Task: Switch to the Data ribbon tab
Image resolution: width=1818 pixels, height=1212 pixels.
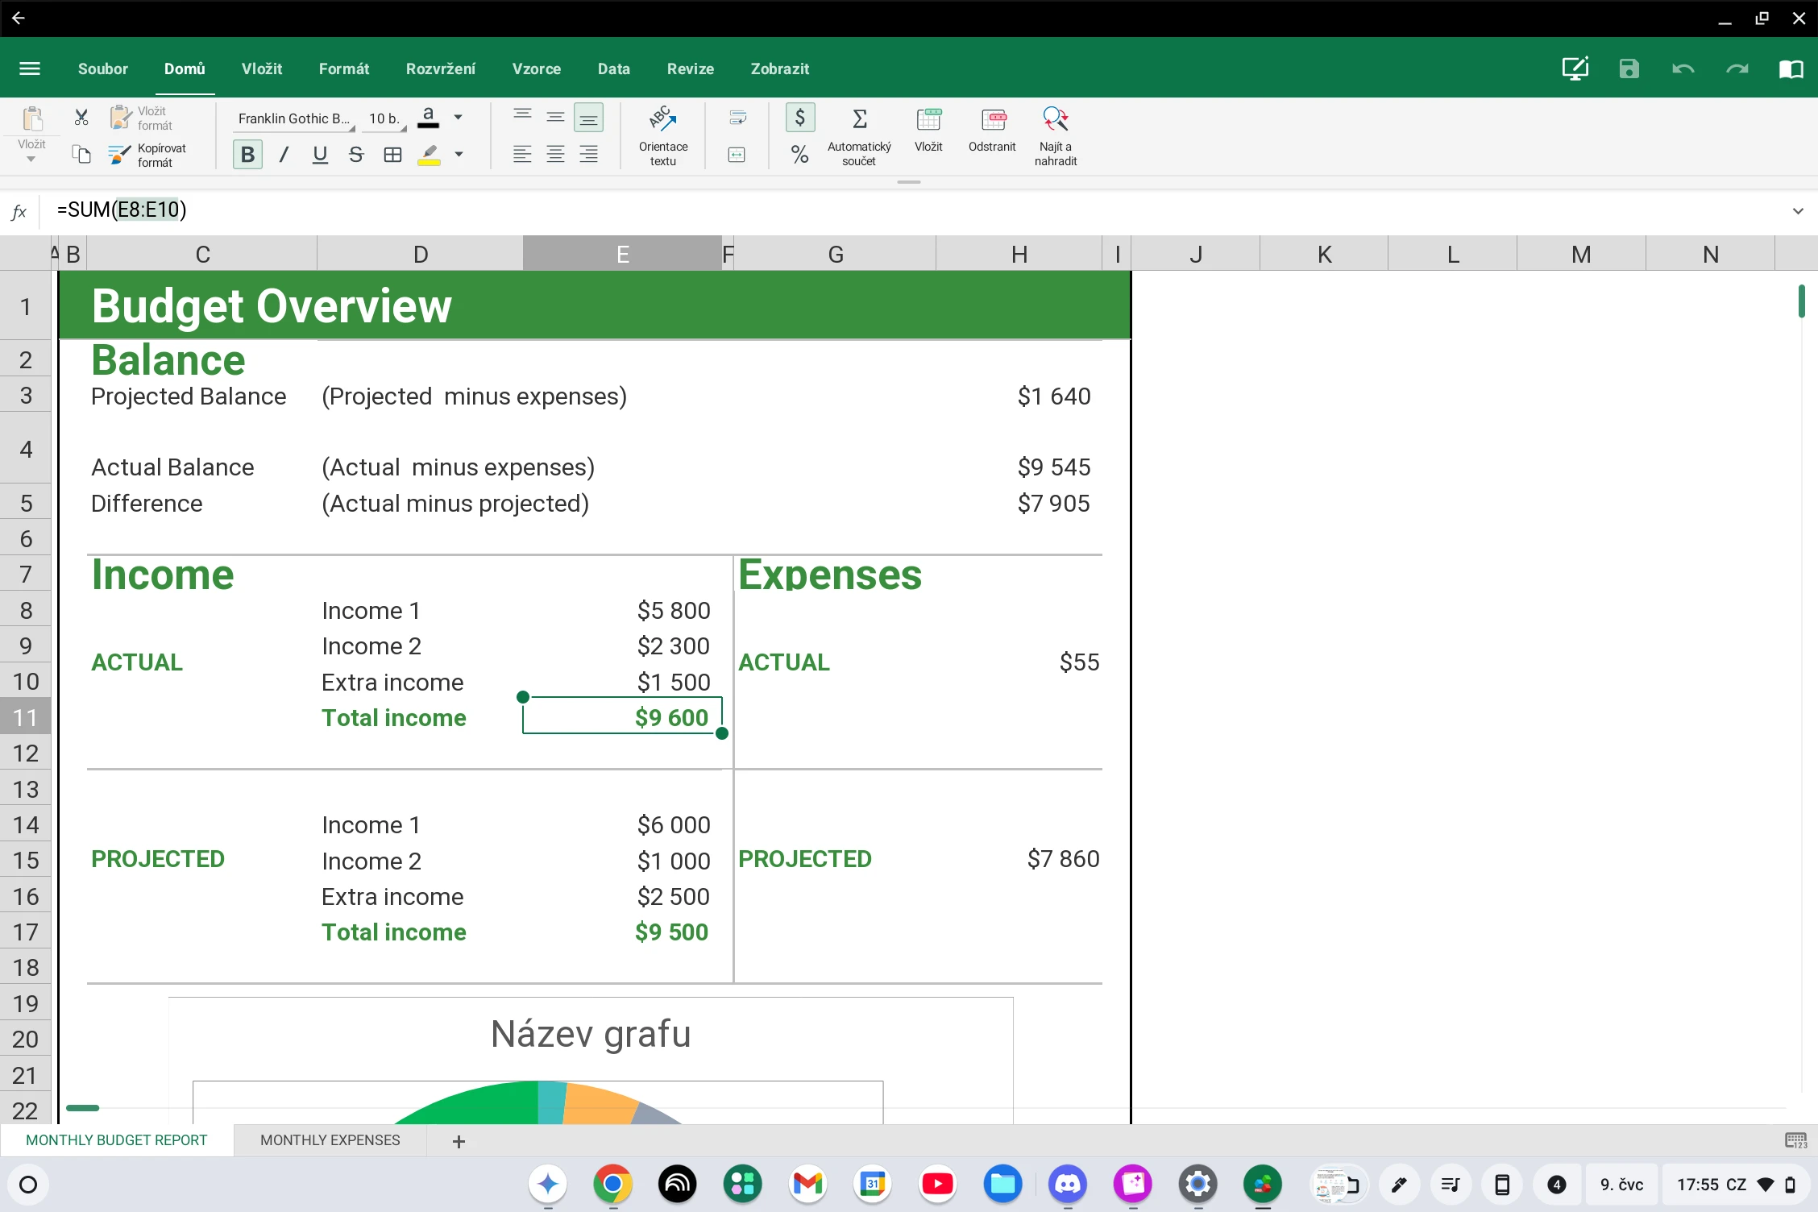Action: click(614, 69)
